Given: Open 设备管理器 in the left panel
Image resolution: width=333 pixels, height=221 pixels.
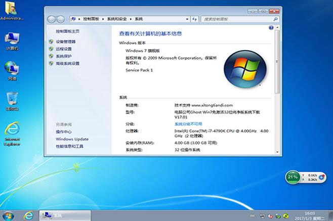Looking at the screenshot, I should pos(65,41).
